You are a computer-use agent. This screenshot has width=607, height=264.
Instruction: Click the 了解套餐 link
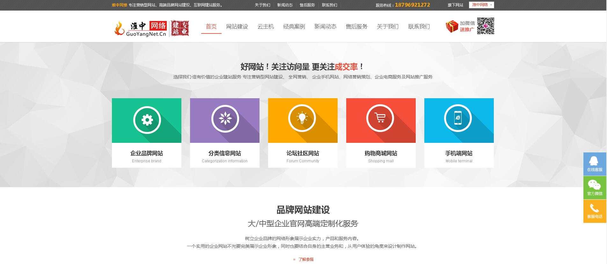pos(306,259)
